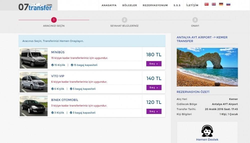Navigate to İletişim in the top menu
The image size is (250, 143).
pos(192,5)
